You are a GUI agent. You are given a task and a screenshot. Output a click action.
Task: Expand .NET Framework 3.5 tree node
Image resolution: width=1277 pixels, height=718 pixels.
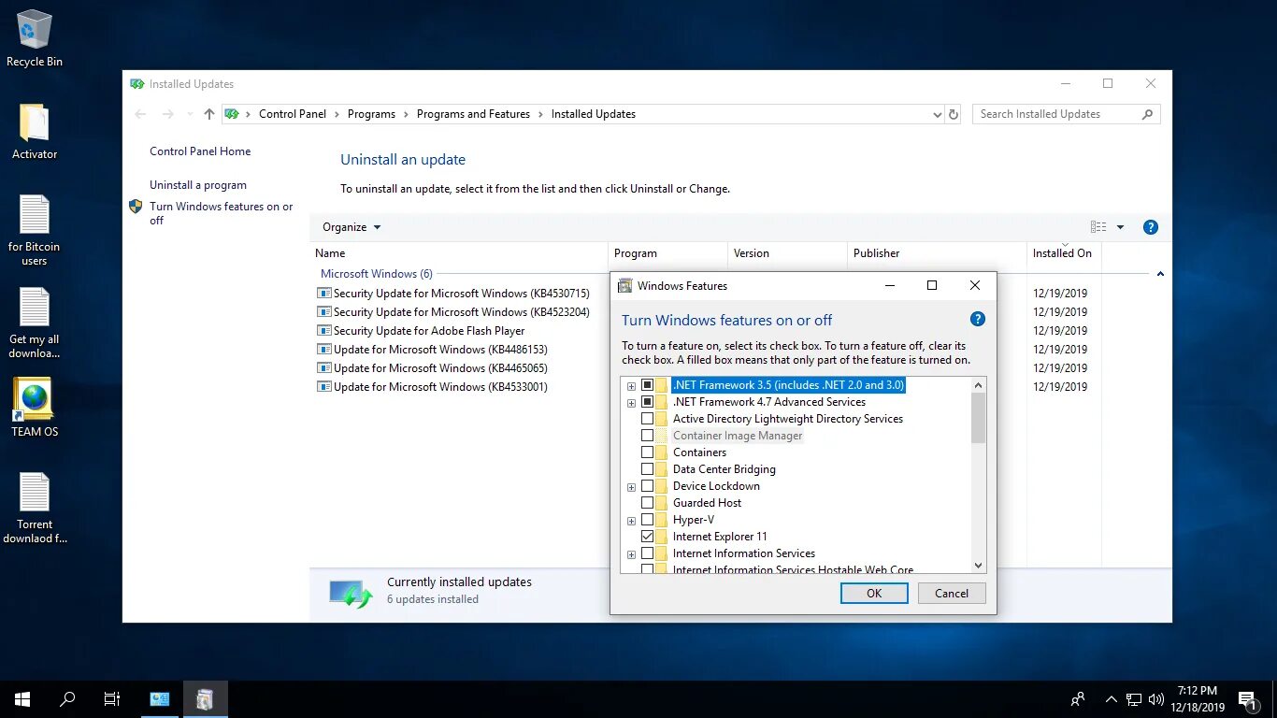point(631,386)
